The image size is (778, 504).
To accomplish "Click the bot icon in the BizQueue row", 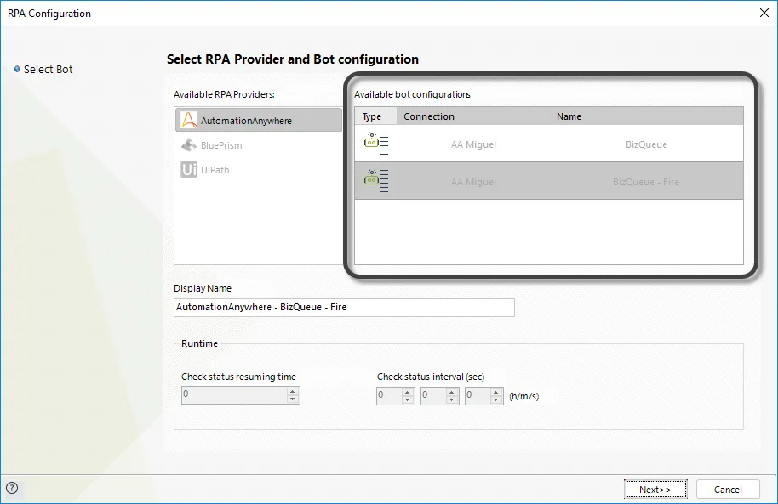I will point(376,144).
